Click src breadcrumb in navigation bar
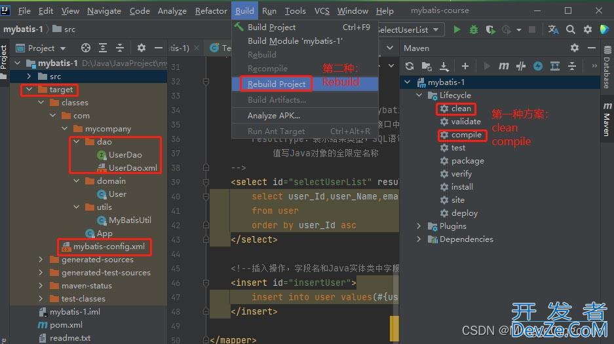The width and height of the screenshot is (614, 344). coord(69,29)
